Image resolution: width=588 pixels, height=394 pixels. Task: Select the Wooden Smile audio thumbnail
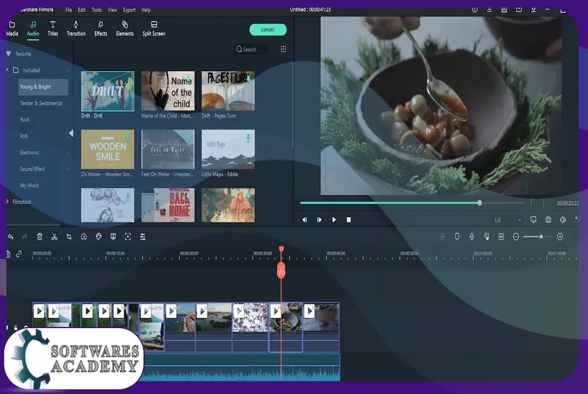(108, 149)
